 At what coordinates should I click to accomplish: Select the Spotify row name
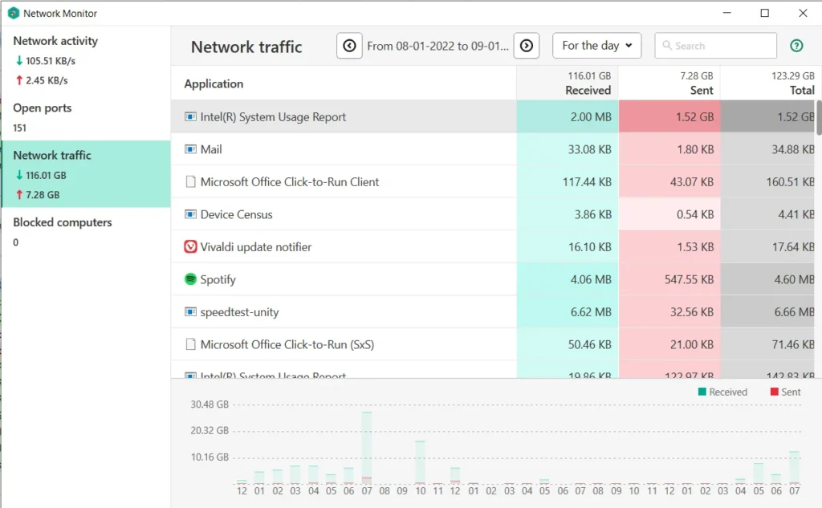218,279
